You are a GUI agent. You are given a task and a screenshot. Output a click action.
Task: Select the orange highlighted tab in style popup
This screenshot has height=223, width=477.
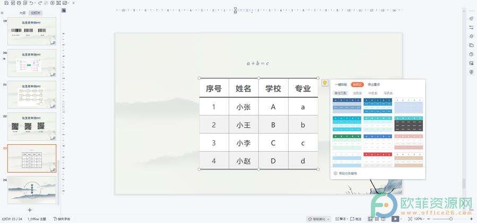coord(357,85)
